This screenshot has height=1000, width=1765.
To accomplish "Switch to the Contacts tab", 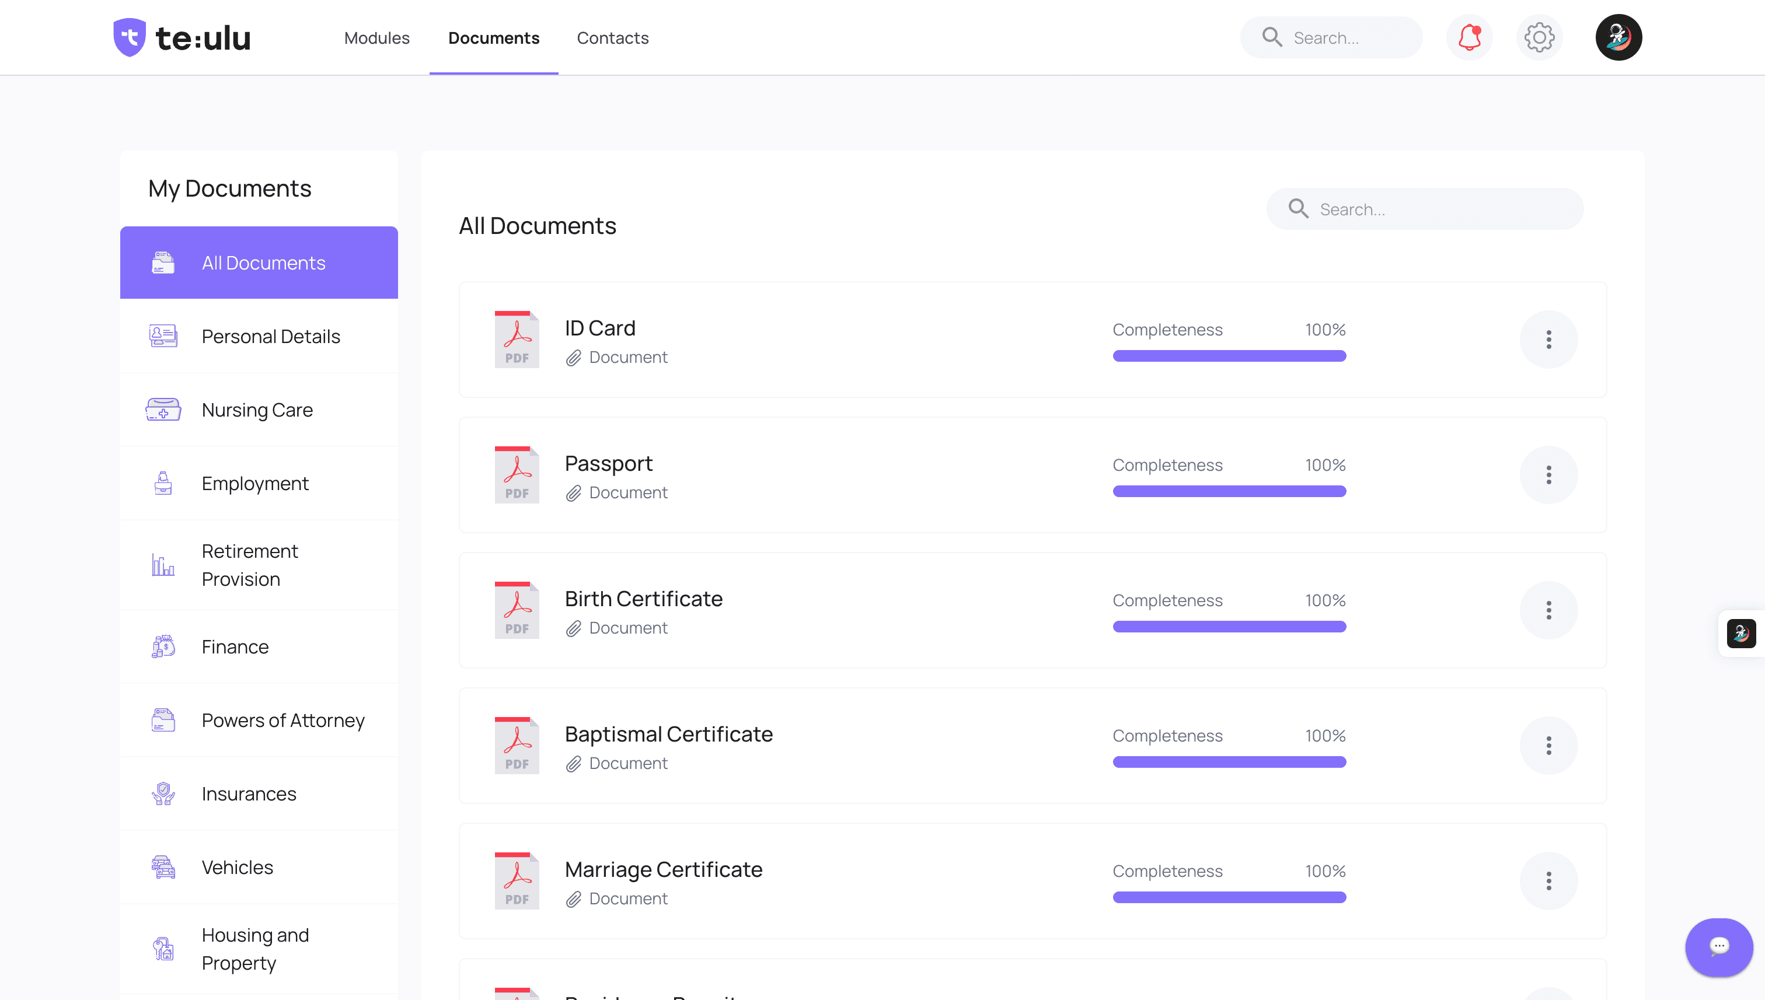I will click(613, 38).
